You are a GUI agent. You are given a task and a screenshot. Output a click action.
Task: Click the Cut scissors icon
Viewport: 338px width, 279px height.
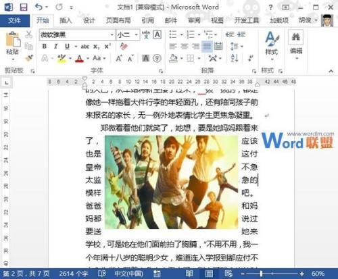[28, 34]
